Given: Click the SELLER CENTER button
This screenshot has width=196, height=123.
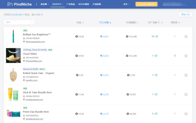Looking at the screenshot, I should 146,4.
